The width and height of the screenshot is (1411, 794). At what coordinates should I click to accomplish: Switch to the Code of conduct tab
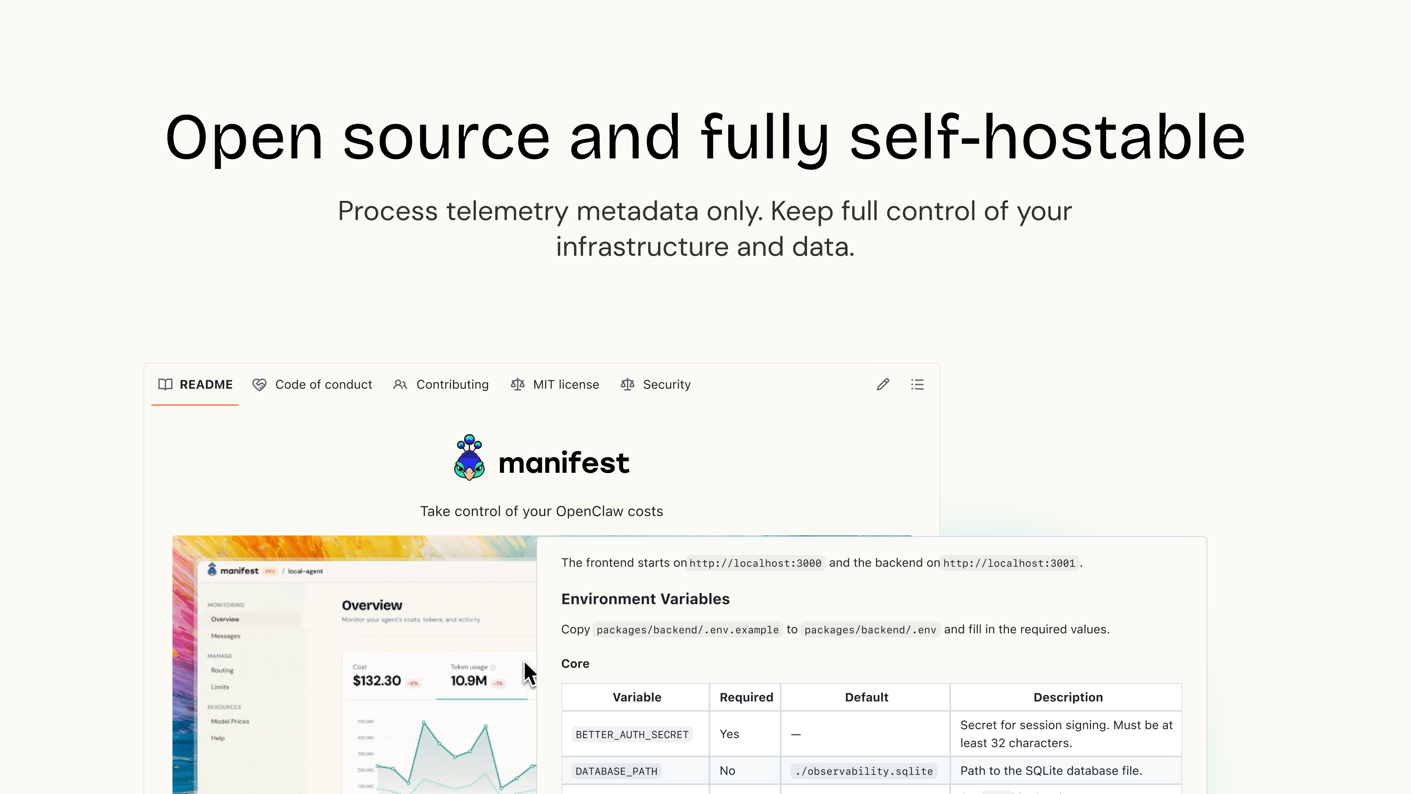(323, 384)
